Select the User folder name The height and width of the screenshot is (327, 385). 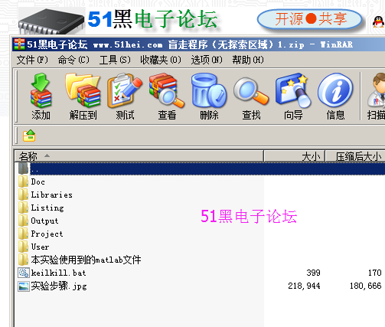pos(40,247)
